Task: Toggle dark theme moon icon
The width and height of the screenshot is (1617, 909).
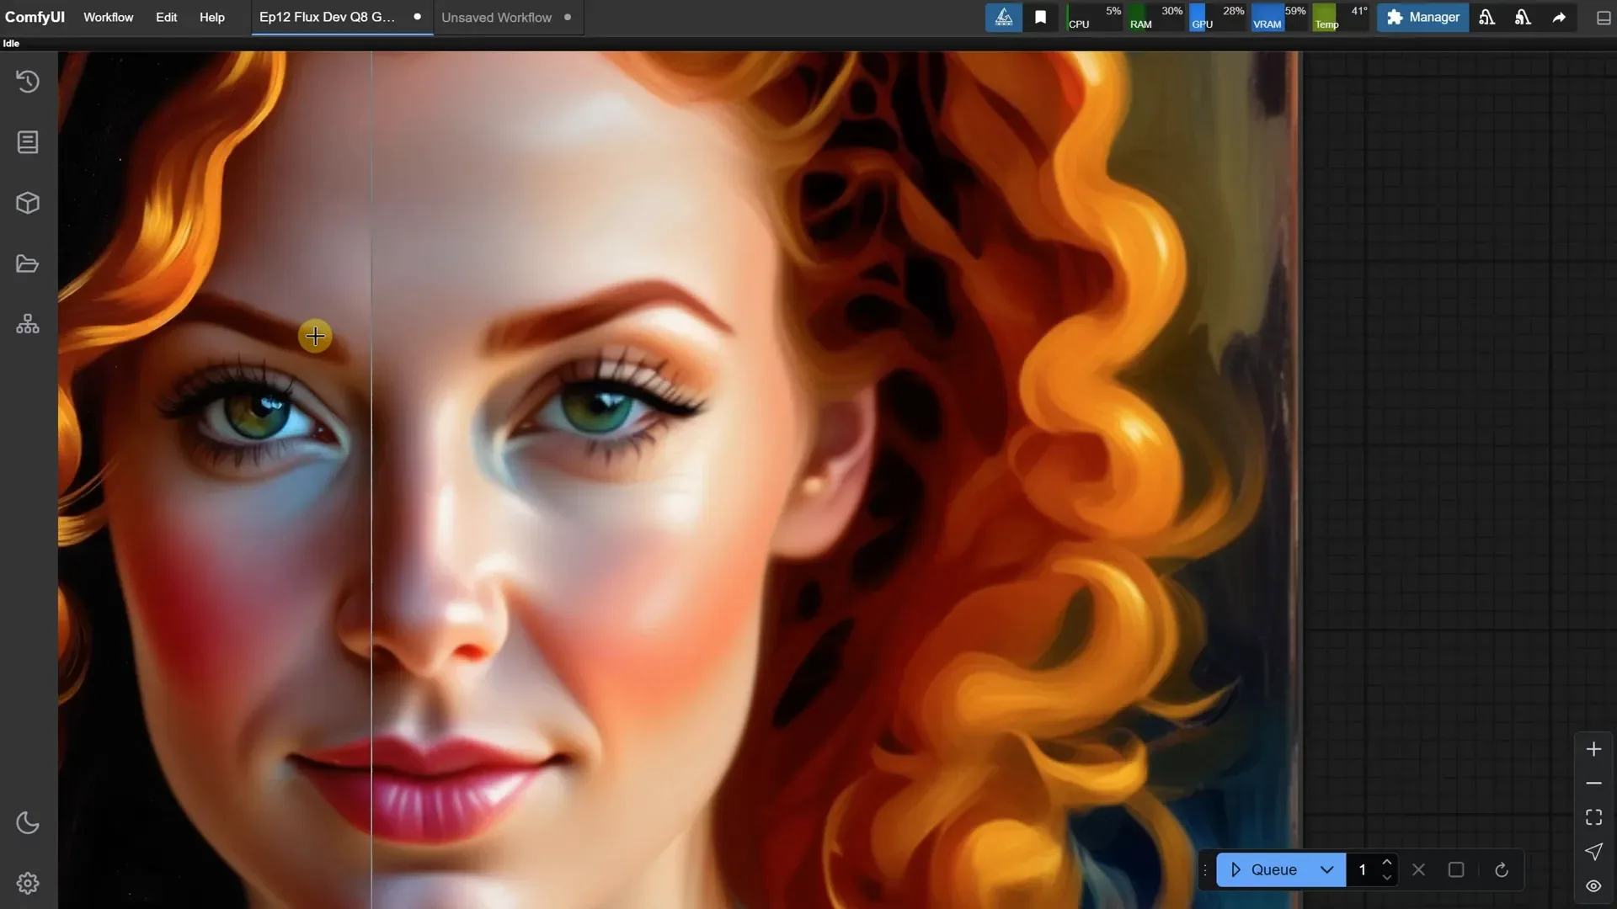Action: 28,822
